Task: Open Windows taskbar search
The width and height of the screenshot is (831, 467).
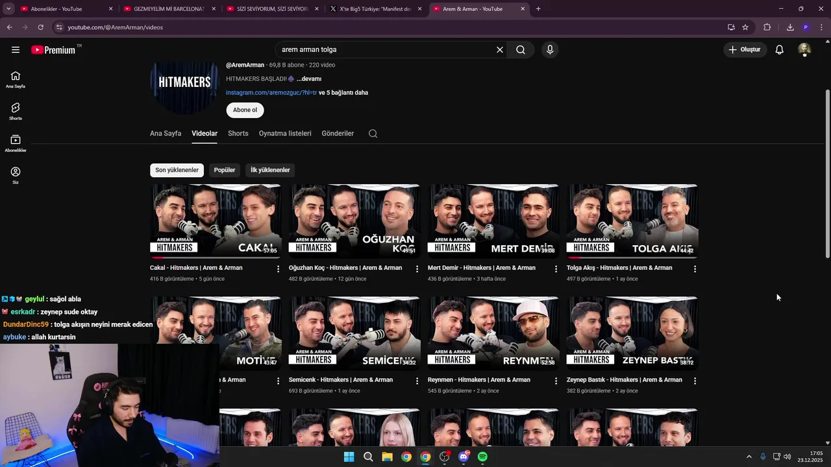Action: click(368, 457)
